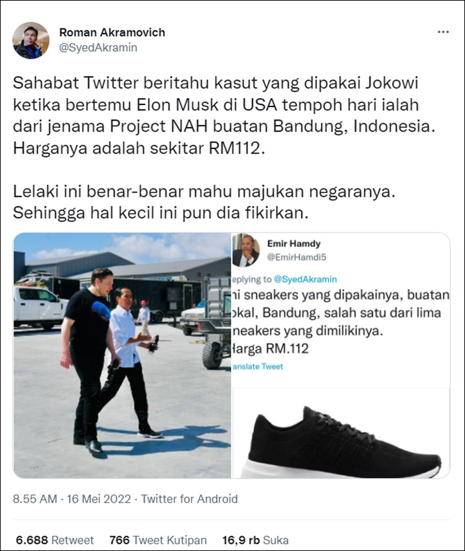Image resolution: width=465 pixels, height=551 pixels.
Task: Click the Harga RM.112 line in the reply
Action: coord(270,348)
